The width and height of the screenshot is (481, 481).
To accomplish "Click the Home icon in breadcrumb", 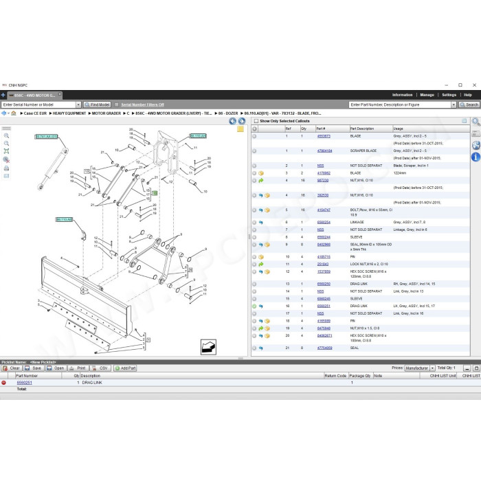I will pos(14,113).
